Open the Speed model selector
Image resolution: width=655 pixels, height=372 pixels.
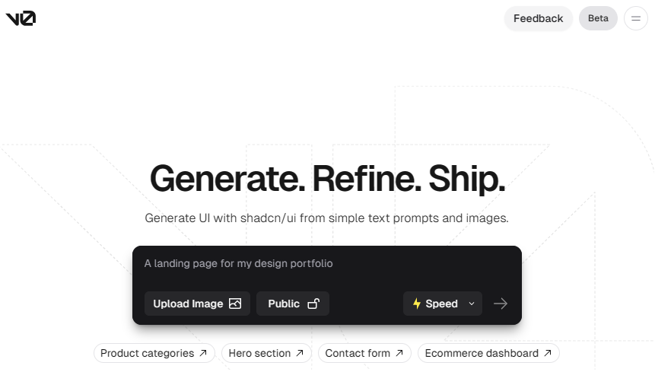pos(443,304)
